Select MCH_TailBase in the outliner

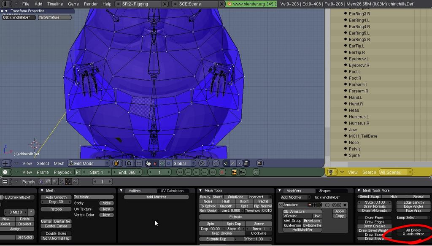tap(363, 136)
